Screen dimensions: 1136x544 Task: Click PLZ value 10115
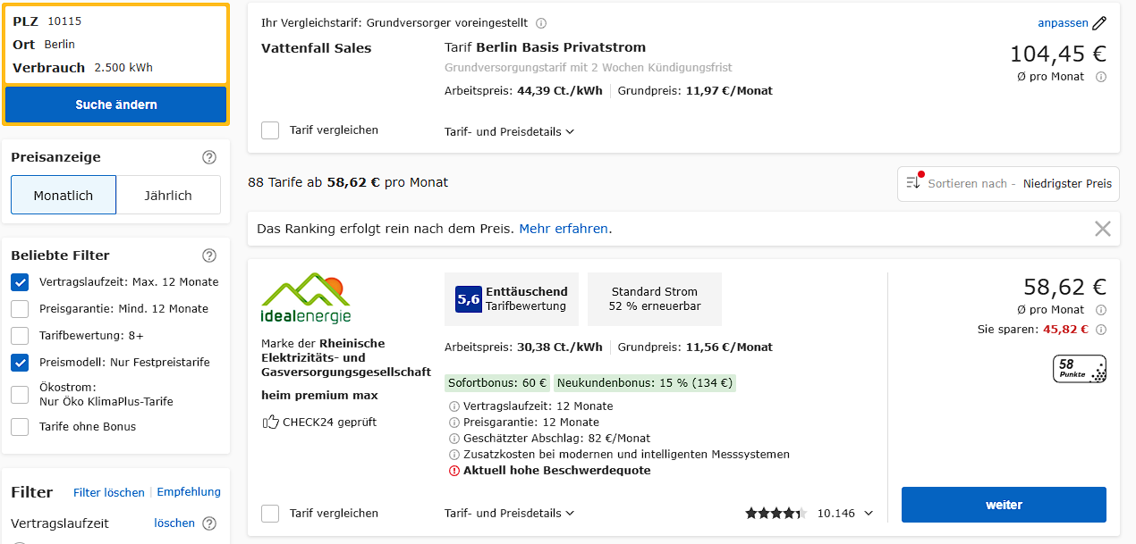64,21
